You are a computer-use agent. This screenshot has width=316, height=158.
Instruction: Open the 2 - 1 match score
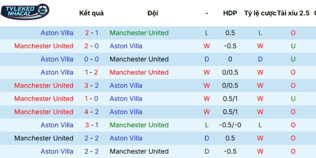click(x=91, y=33)
